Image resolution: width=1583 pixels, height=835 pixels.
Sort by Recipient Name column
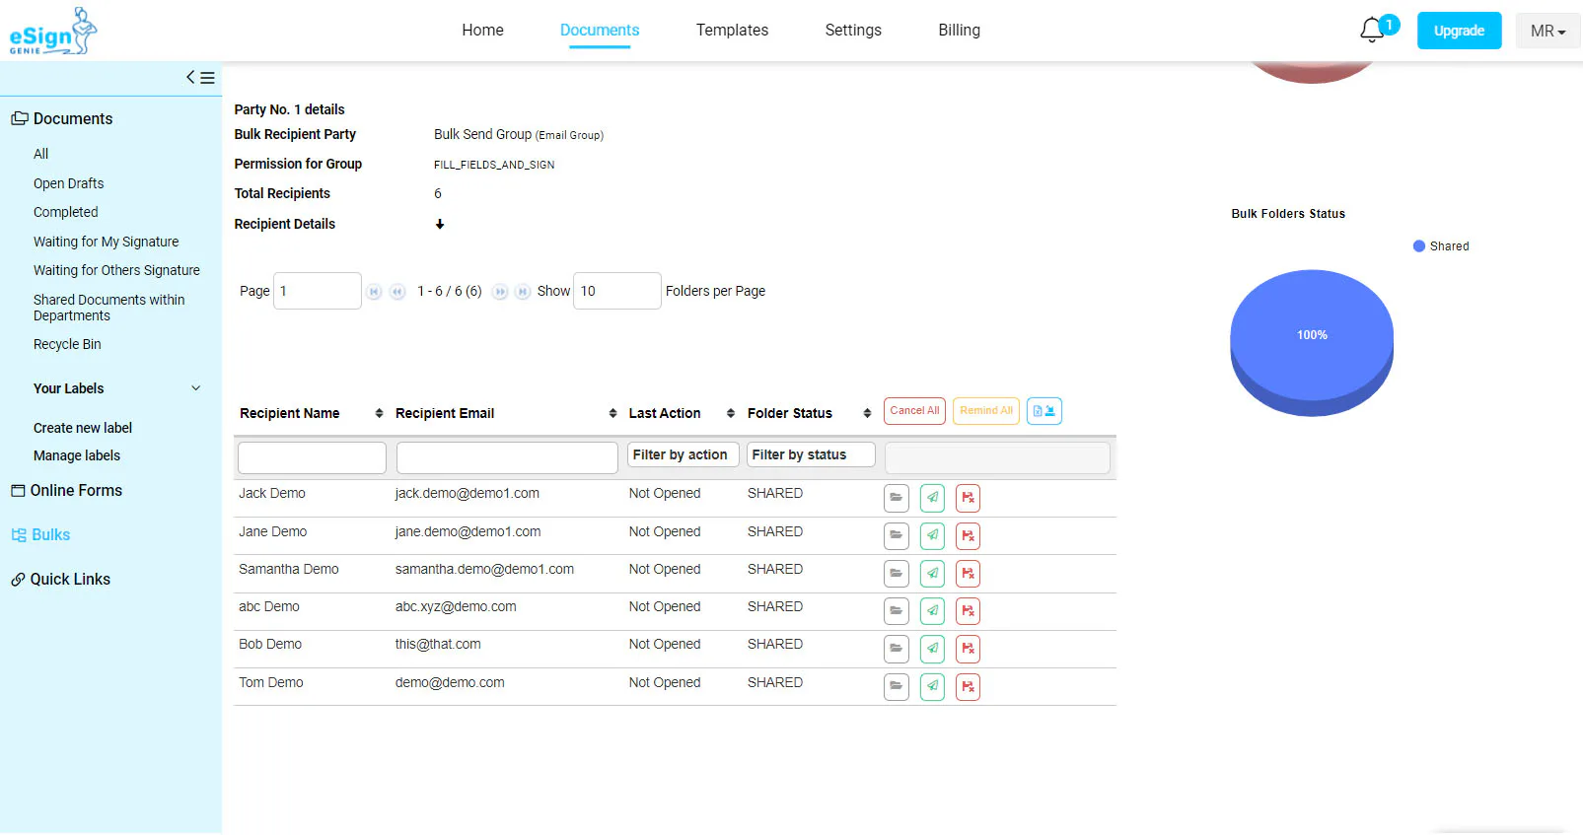379,414
